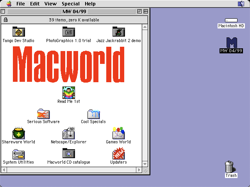Click the 'Jazz Jackrabbit 2 demo' label
Image resolution: width=250 pixels, height=187 pixels.
pos(119,41)
